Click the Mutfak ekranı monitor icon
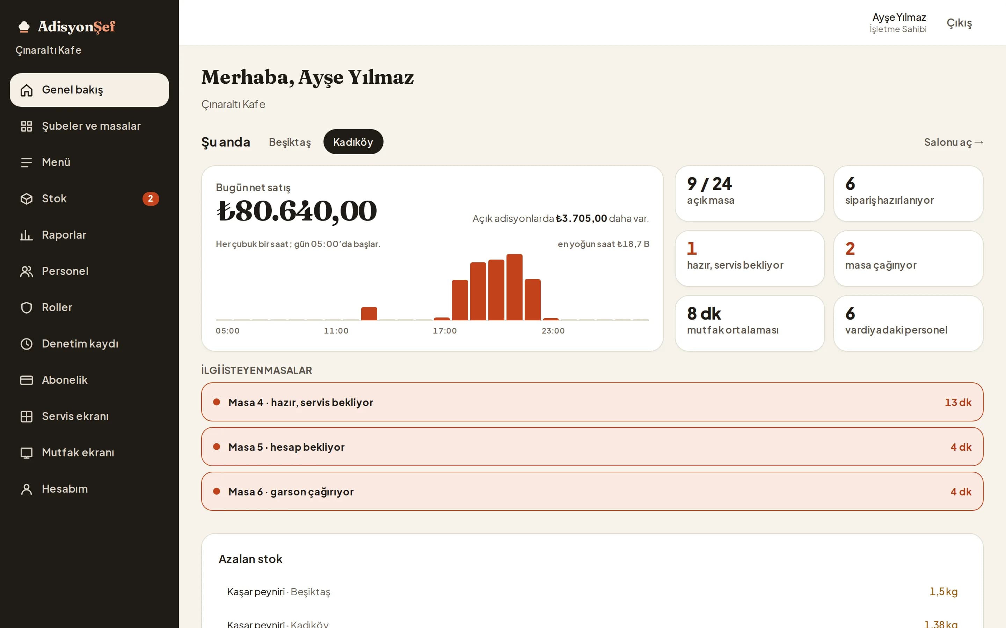 pyautogui.click(x=27, y=453)
